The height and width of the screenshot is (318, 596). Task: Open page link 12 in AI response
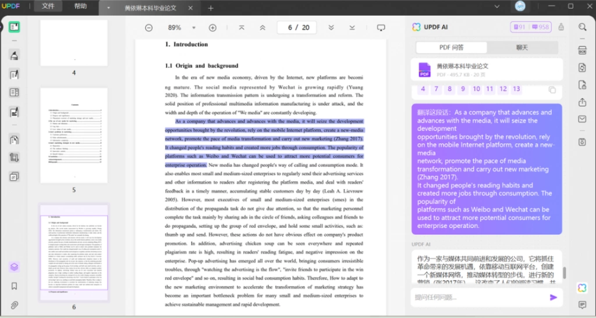point(503,89)
